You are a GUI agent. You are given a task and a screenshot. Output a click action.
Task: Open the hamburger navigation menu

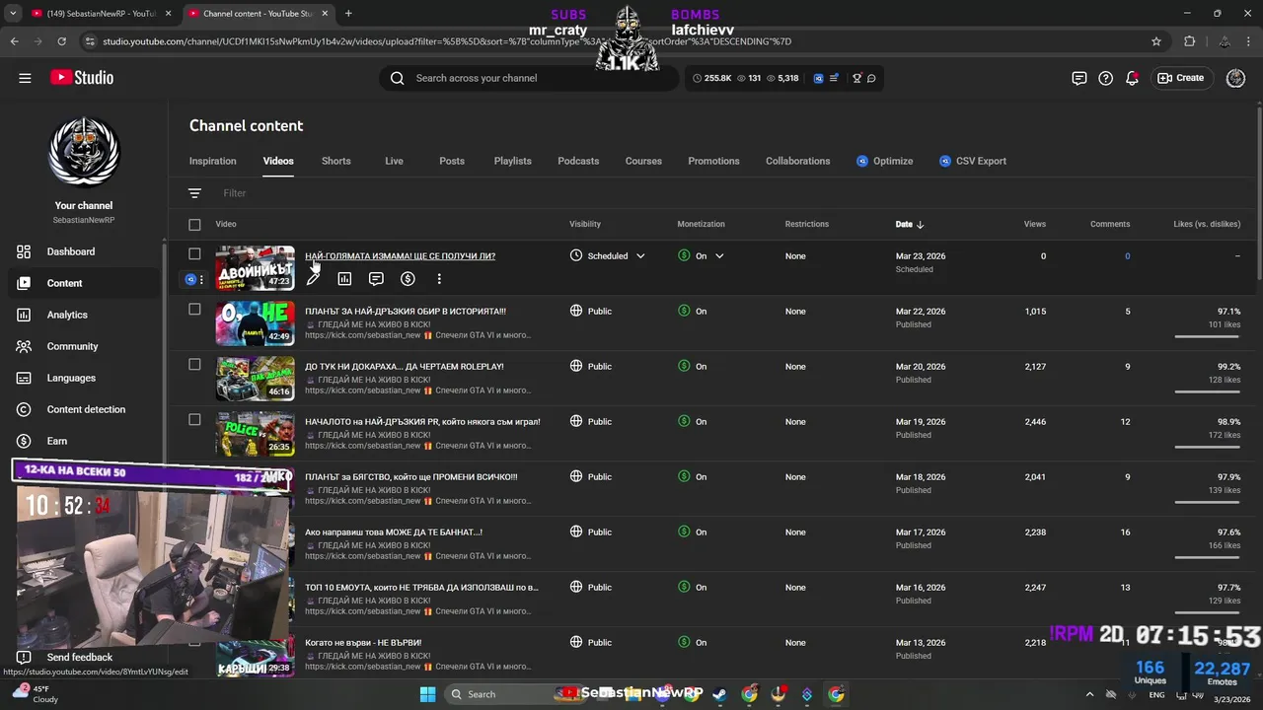coord(25,78)
